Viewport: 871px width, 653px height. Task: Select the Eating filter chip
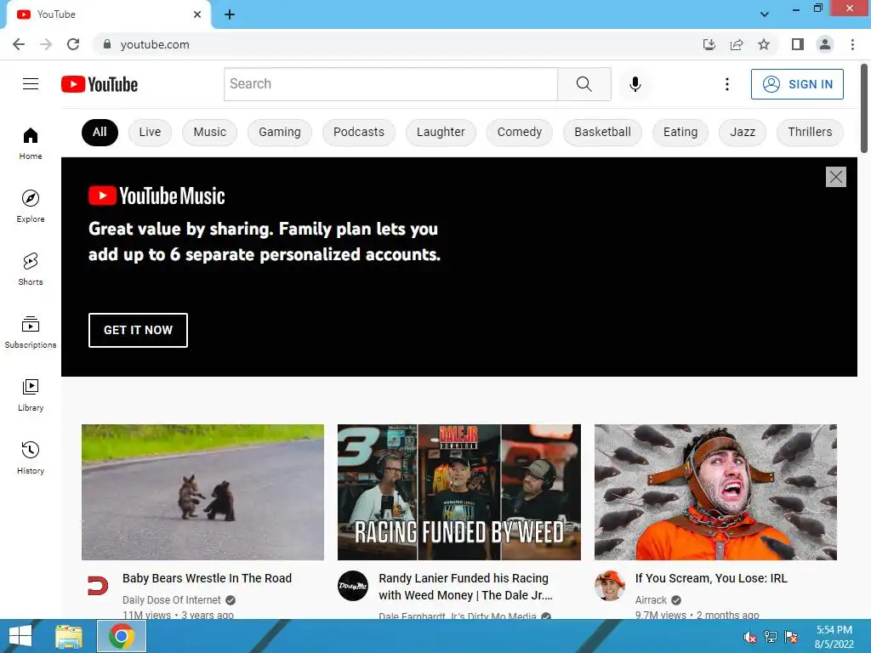(x=680, y=132)
